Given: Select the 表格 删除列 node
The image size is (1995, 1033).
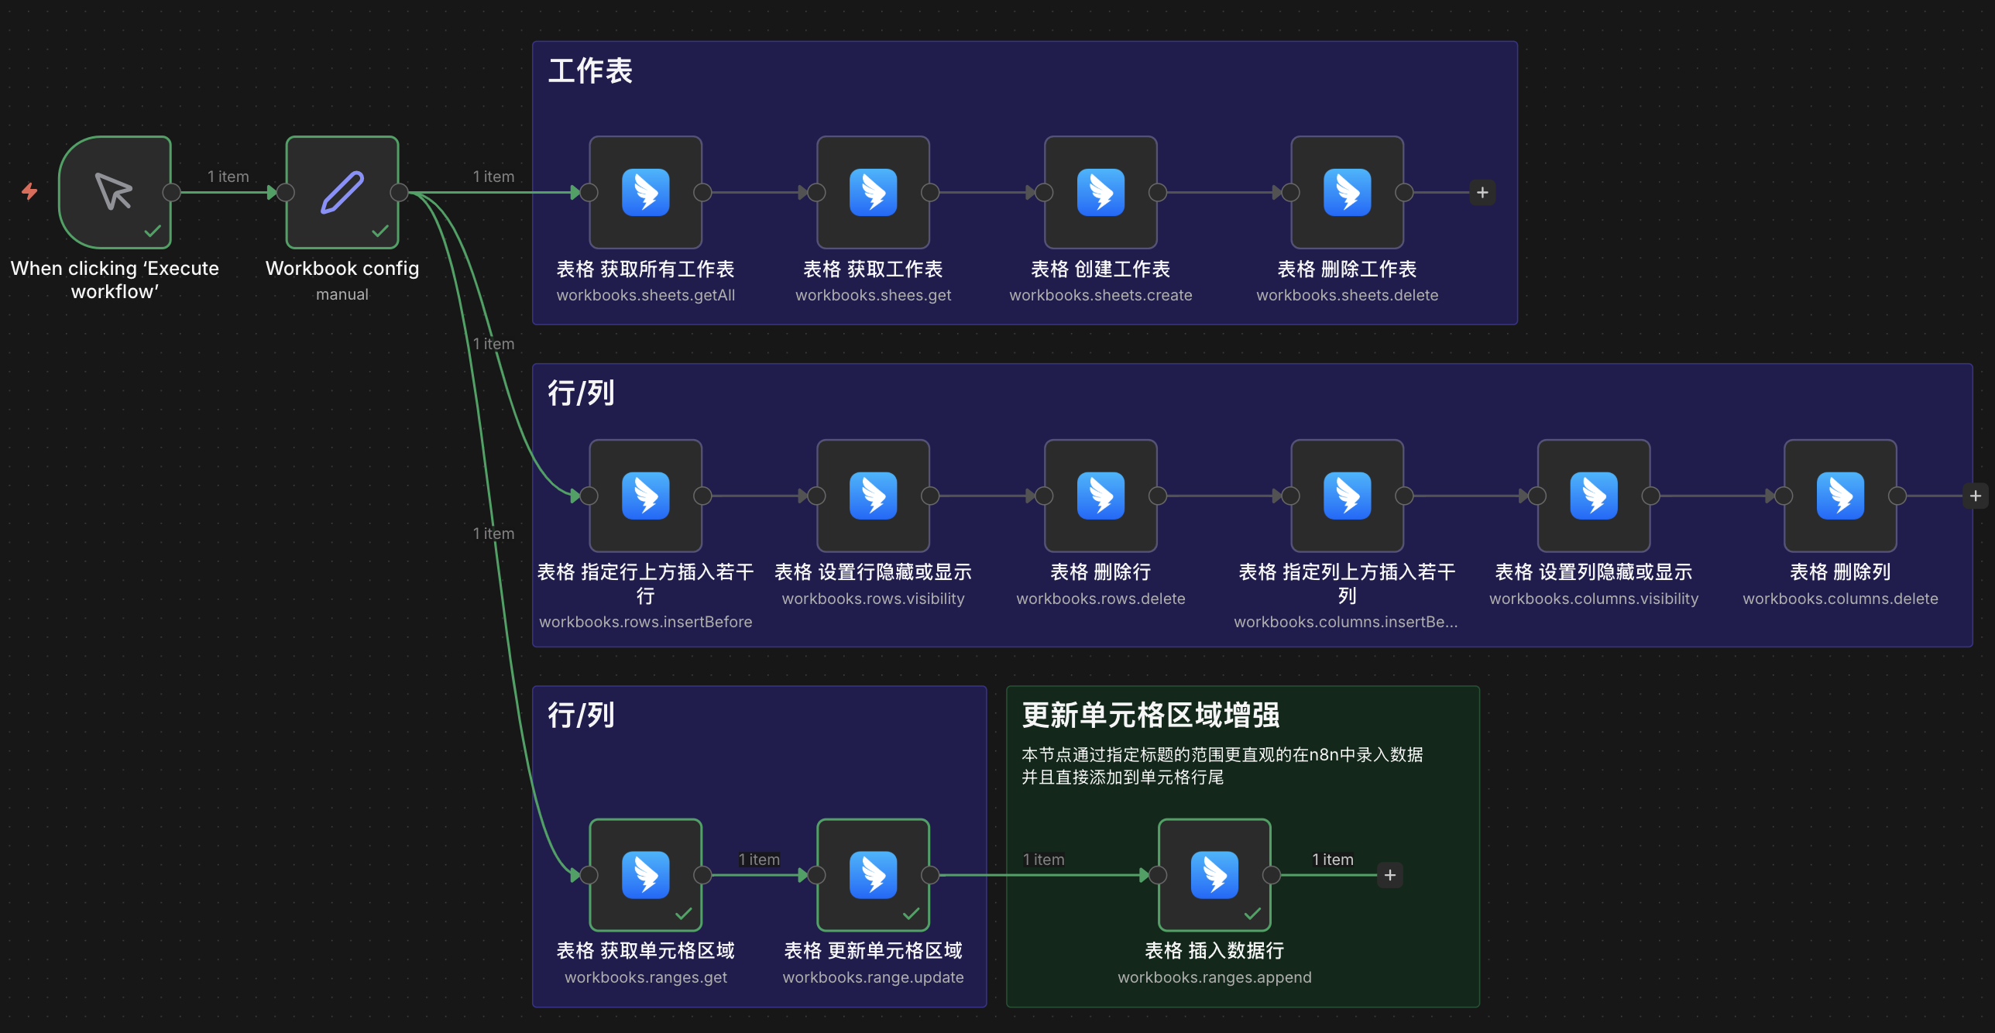Looking at the screenshot, I should pos(1841,496).
